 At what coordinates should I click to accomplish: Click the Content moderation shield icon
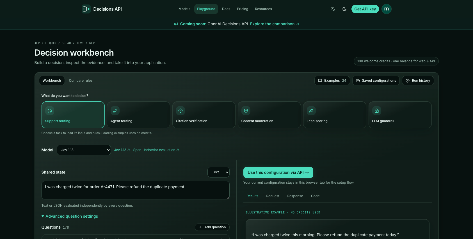pos(246,111)
